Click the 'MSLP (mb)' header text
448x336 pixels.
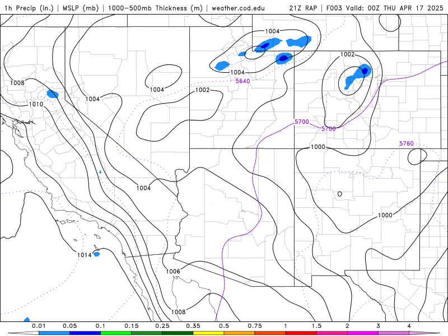(x=80, y=8)
